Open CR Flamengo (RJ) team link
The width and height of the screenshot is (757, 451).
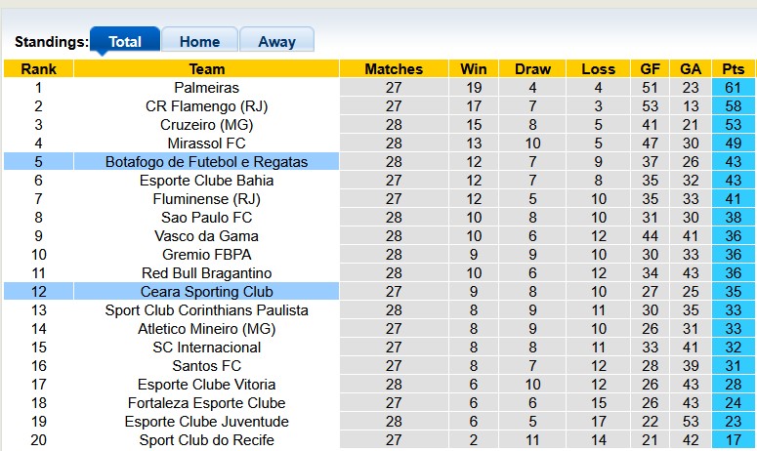click(206, 106)
